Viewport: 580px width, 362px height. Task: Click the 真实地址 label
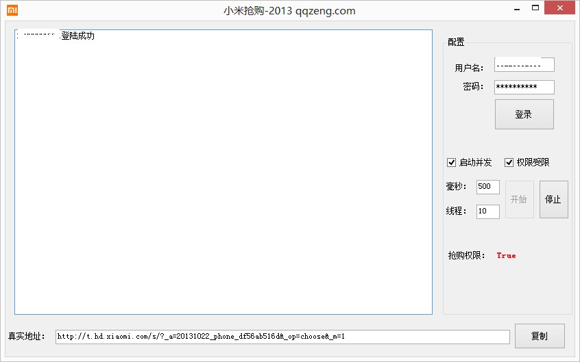point(26,336)
